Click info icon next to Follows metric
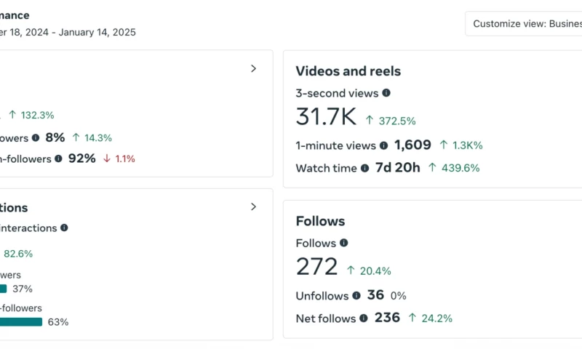The width and height of the screenshot is (582, 349). 343,243
